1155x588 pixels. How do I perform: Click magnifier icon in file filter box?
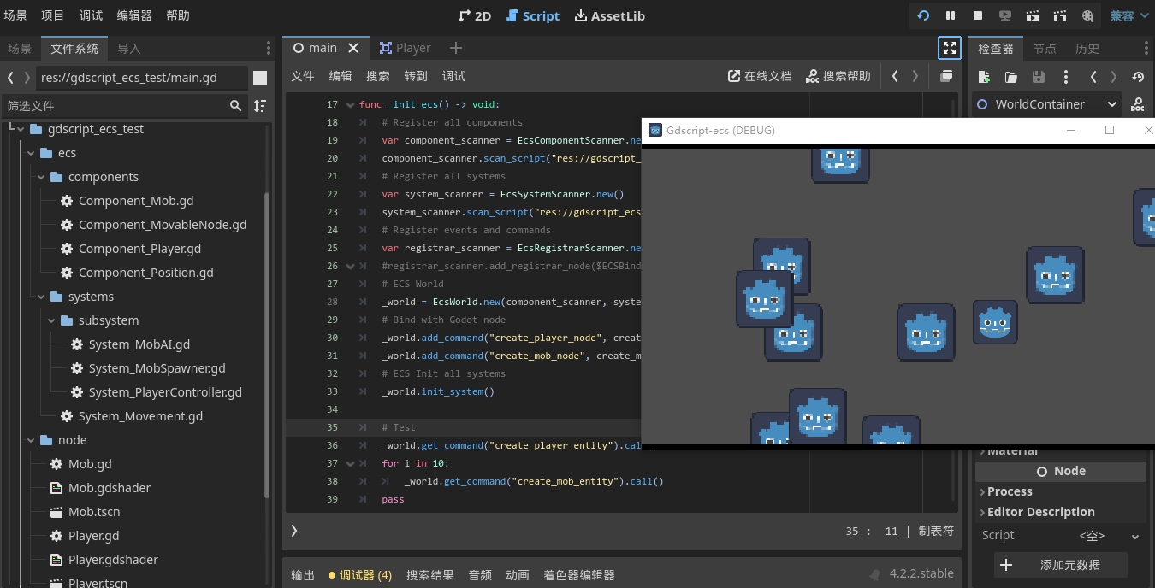(x=236, y=106)
